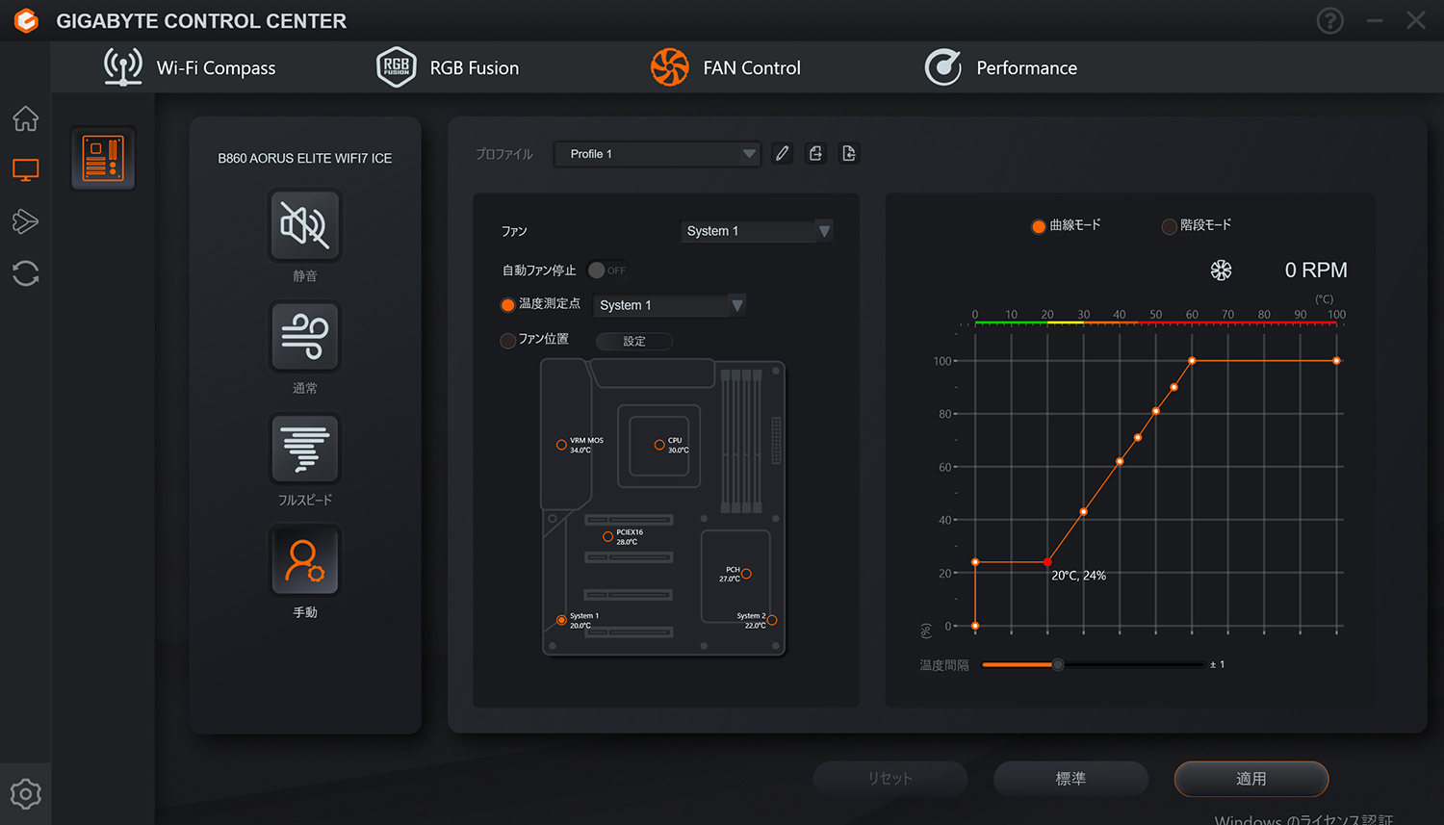Image resolution: width=1444 pixels, height=825 pixels.
Task: Select the curve point at 50°C
Action: [1156, 411]
